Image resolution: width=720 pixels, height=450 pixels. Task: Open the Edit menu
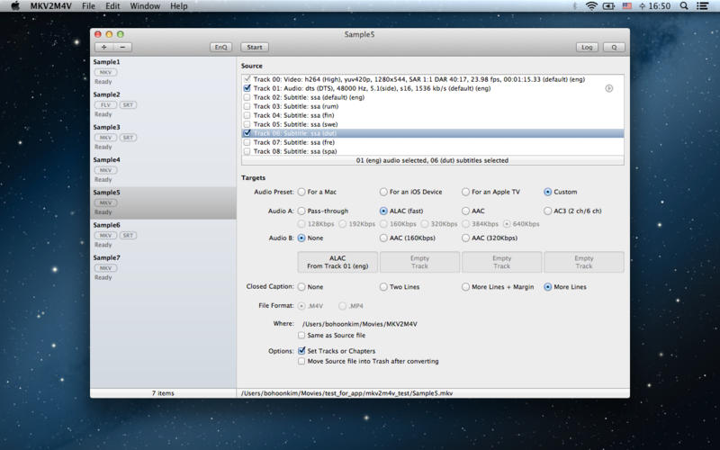tap(112, 6)
